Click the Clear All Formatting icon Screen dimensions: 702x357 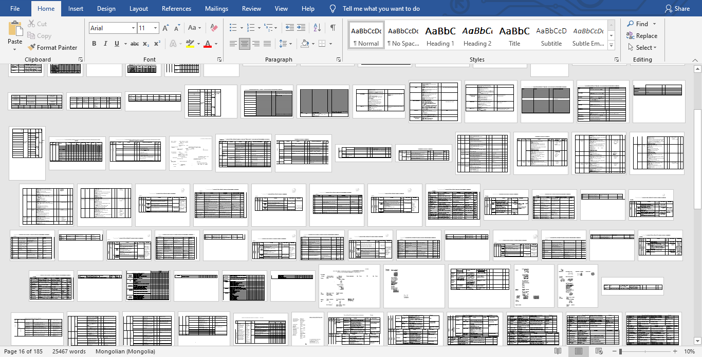click(x=214, y=28)
